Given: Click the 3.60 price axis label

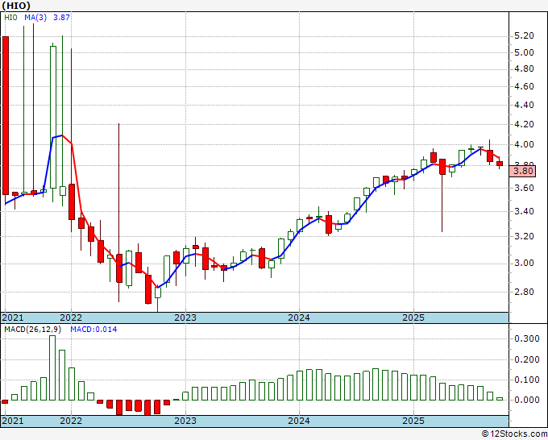Looking at the screenshot, I should pos(524,188).
